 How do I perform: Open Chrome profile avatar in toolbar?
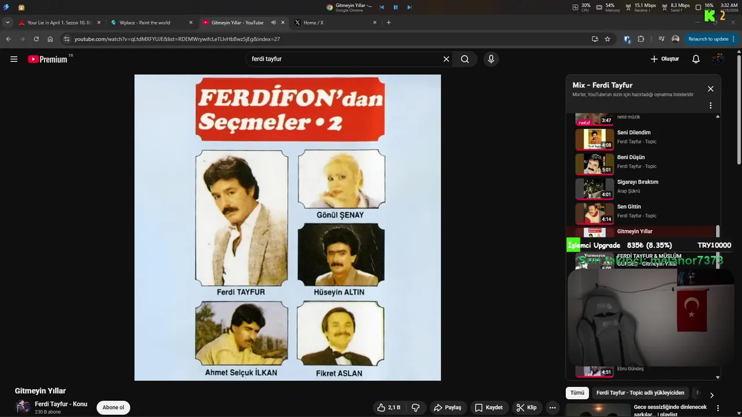click(x=675, y=39)
